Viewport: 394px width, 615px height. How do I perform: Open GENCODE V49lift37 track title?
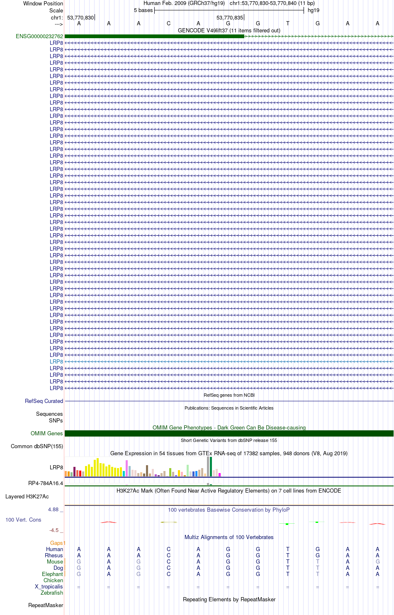pos(229,31)
